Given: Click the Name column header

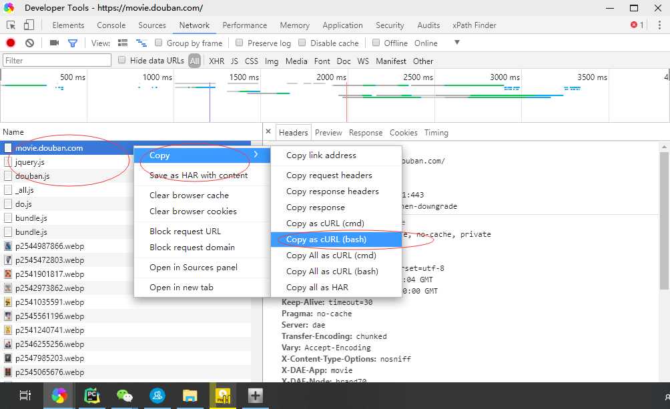Looking at the screenshot, I should pyautogui.click(x=131, y=132).
